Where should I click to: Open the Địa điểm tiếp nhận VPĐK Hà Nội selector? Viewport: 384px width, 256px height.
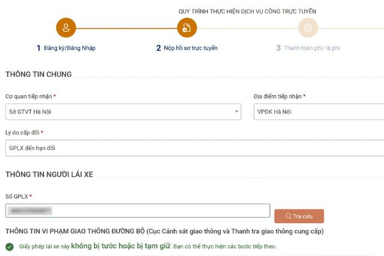(x=319, y=112)
